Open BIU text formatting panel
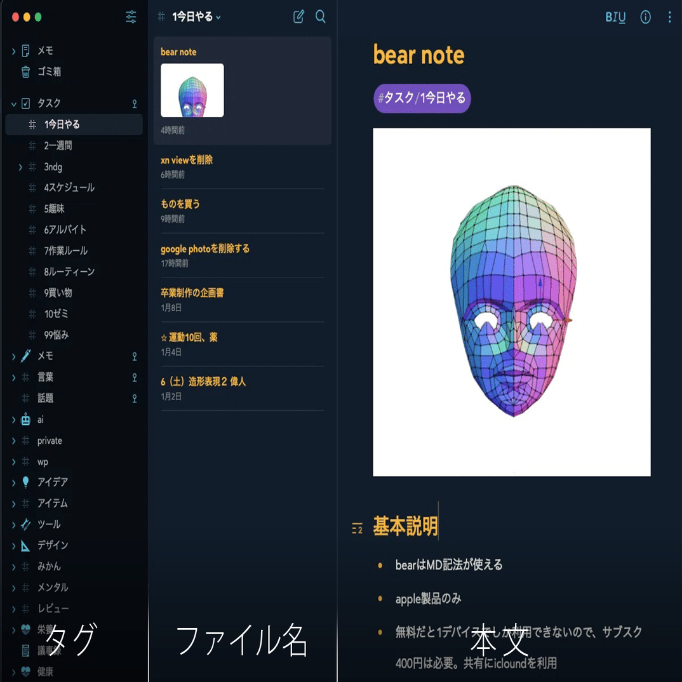Screen dimensions: 682x682 click(615, 17)
